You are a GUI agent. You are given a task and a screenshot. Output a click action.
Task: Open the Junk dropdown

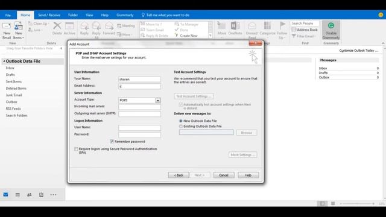(36, 30)
